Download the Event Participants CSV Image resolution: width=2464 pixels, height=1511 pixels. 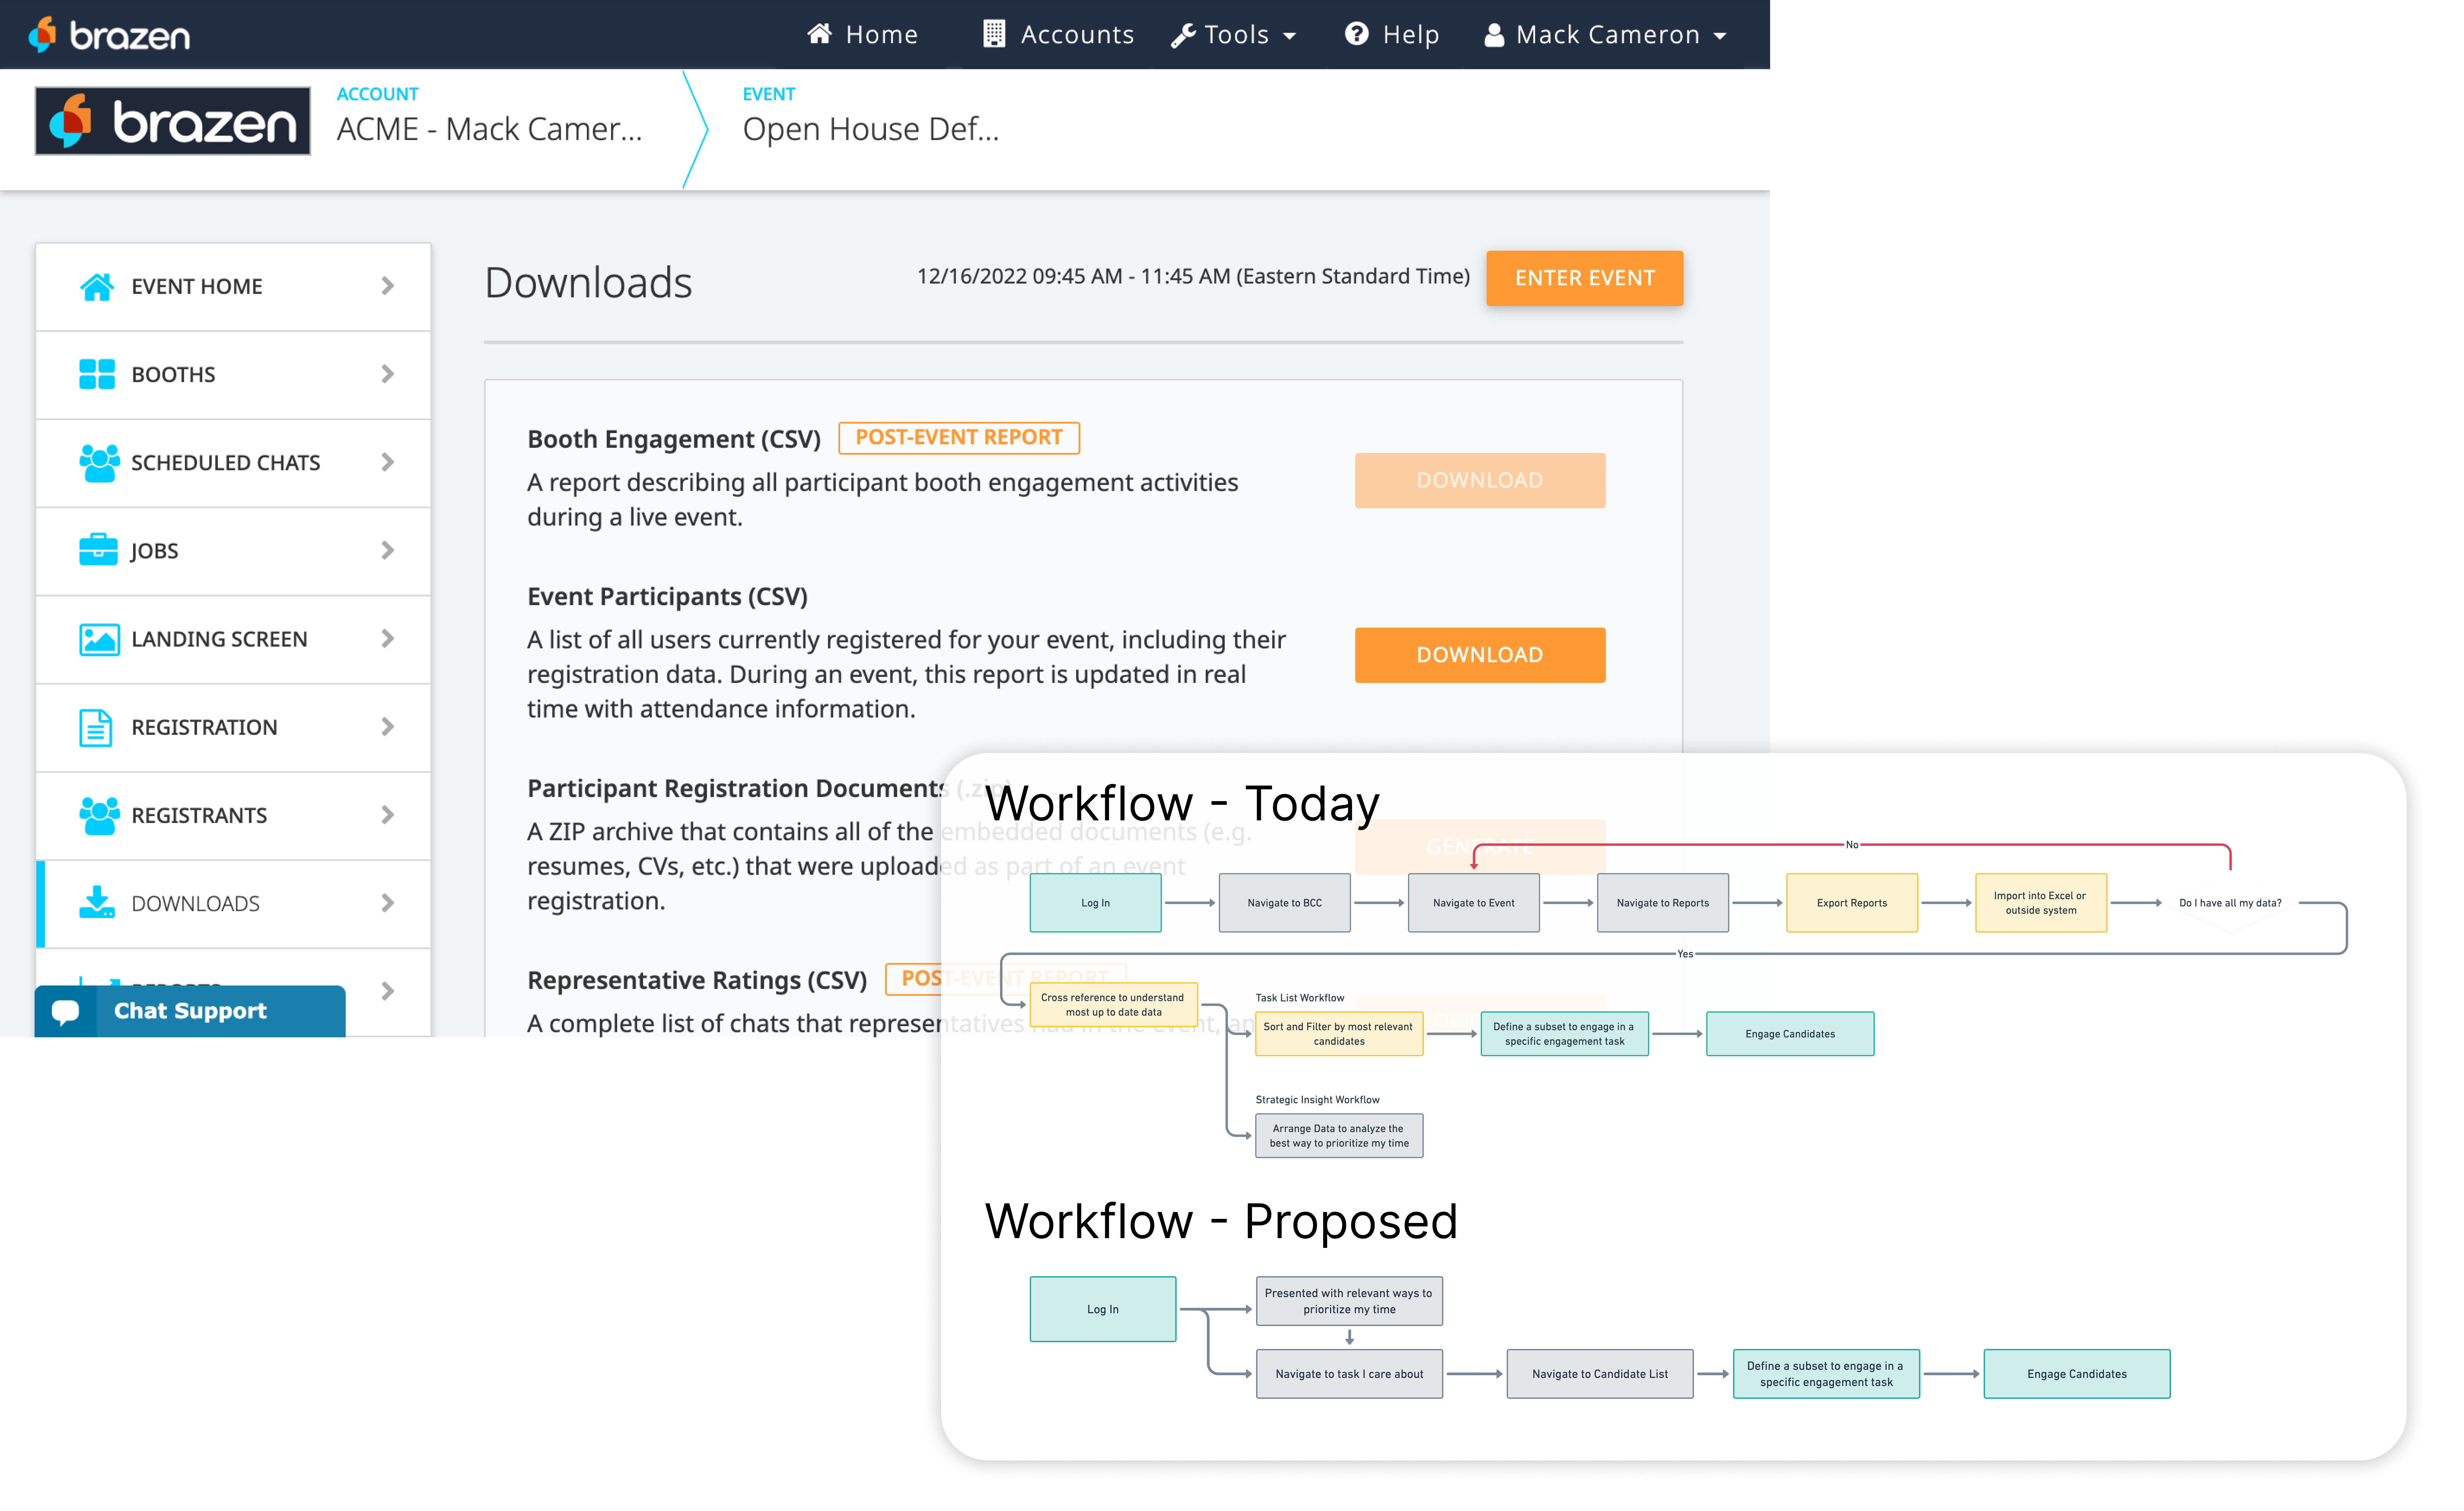[x=1479, y=655]
